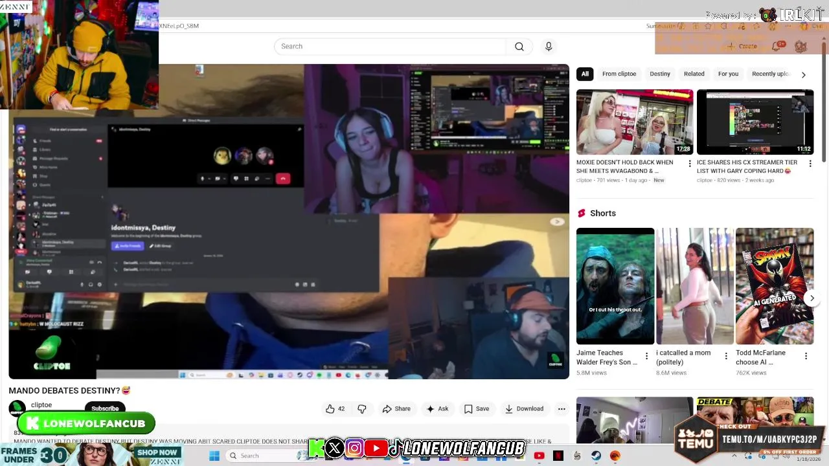Open the DEBATE thumbnail video below Shorts

click(x=755, y=420)
